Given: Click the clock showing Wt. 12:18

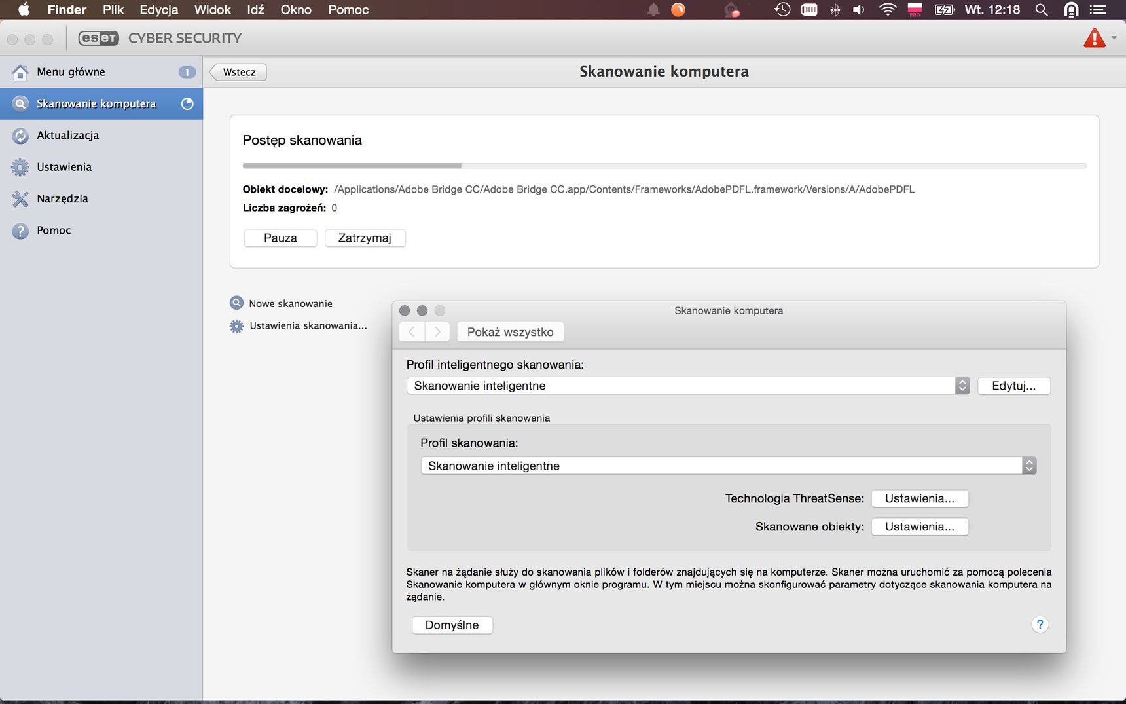Looking at the screenshot, I should tap(992, 9).
